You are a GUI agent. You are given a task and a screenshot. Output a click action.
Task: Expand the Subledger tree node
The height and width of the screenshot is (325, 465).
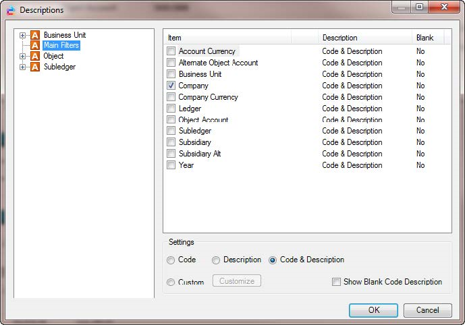pyautogui.click(x=23, y=67)
